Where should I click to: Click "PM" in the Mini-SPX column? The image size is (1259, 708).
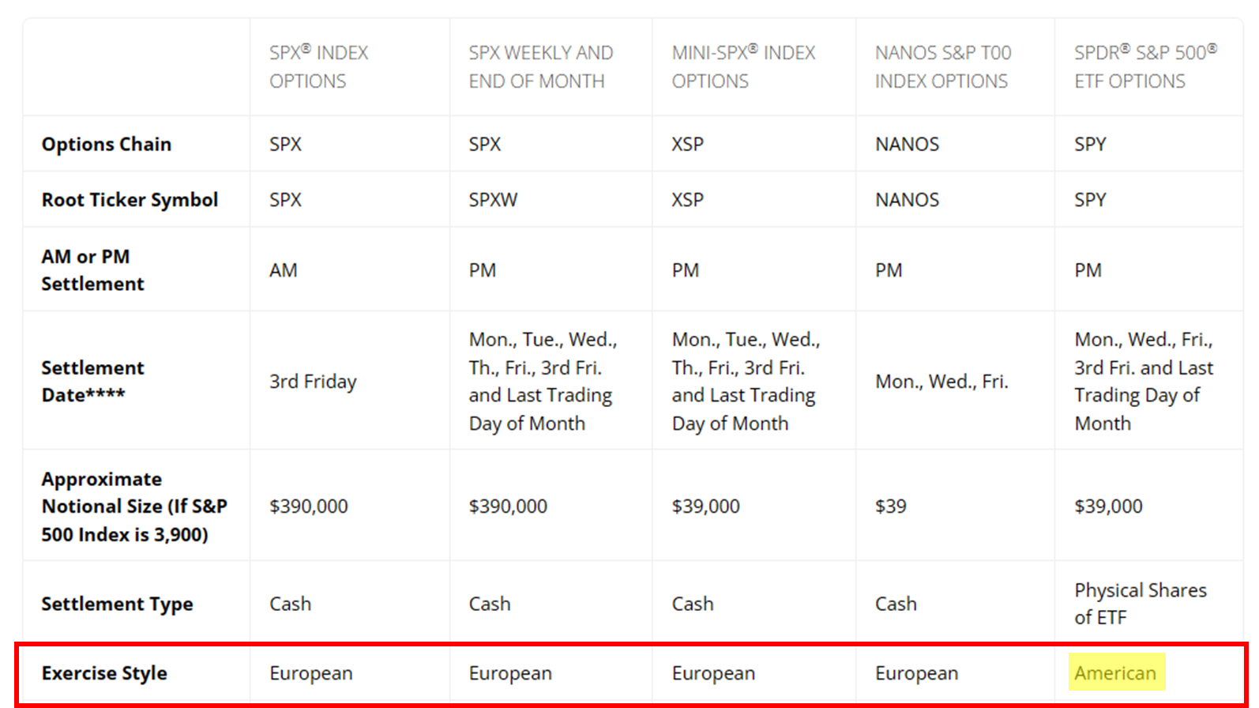(686, 270)
